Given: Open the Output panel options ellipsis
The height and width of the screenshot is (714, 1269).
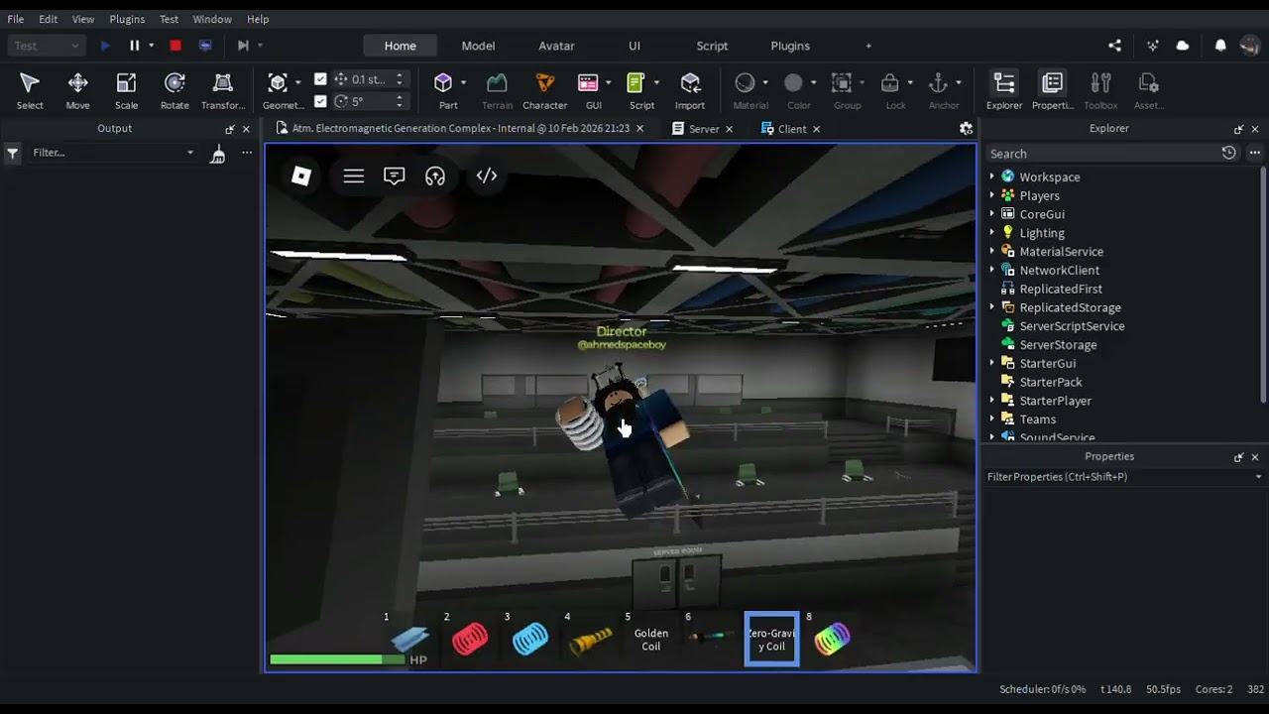Looking at the screenshot, I should pos(247,153).
